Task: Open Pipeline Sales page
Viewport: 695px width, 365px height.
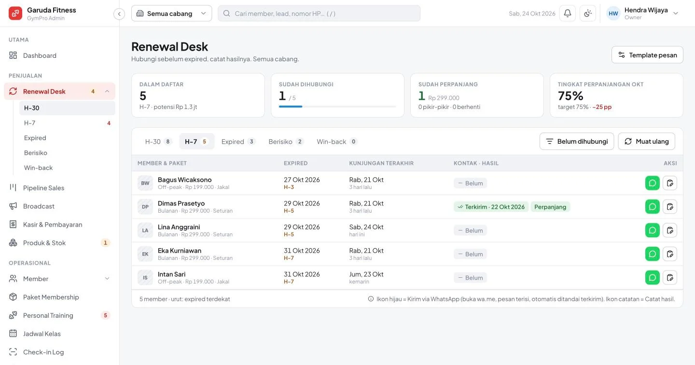Action: click(x=60, y=188)
